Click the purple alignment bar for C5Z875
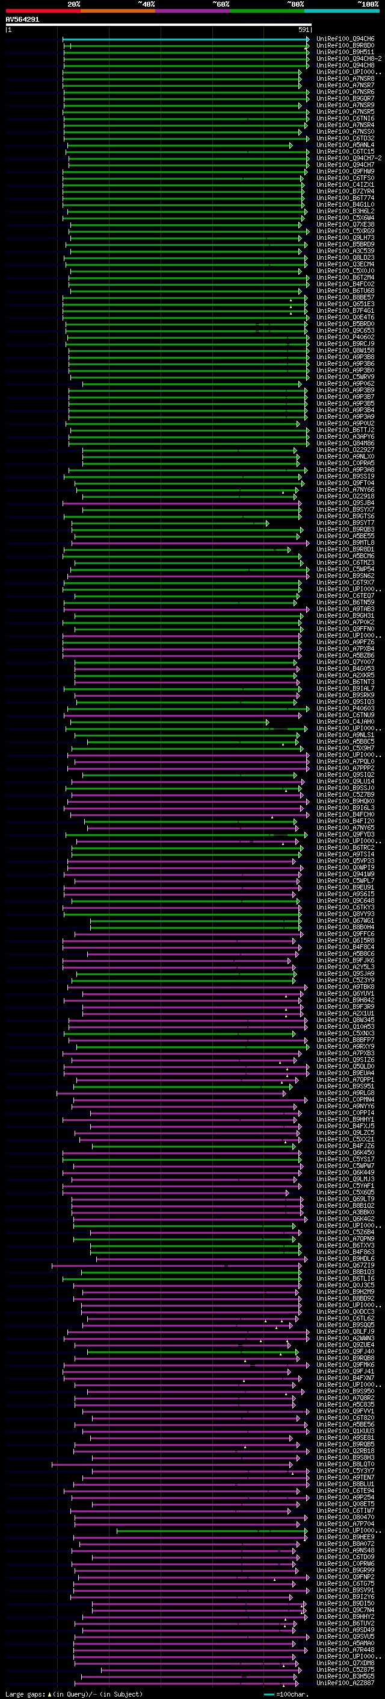Viewport: 385px width, 1699px height. pos(202,1669)
